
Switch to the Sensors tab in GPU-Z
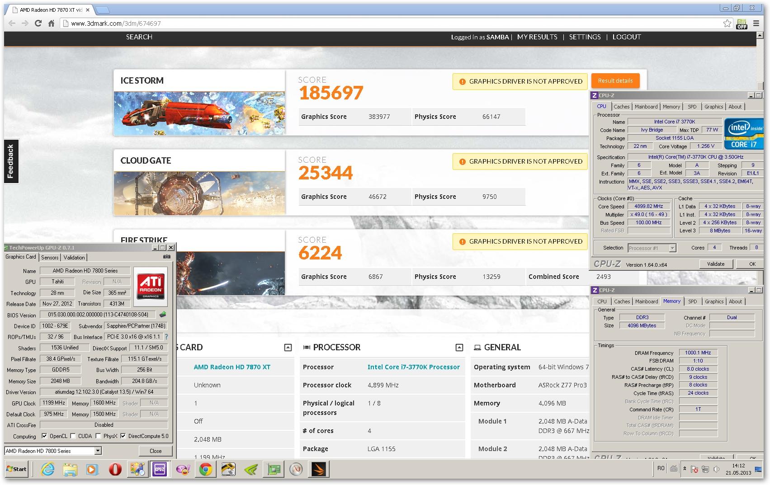50,257
